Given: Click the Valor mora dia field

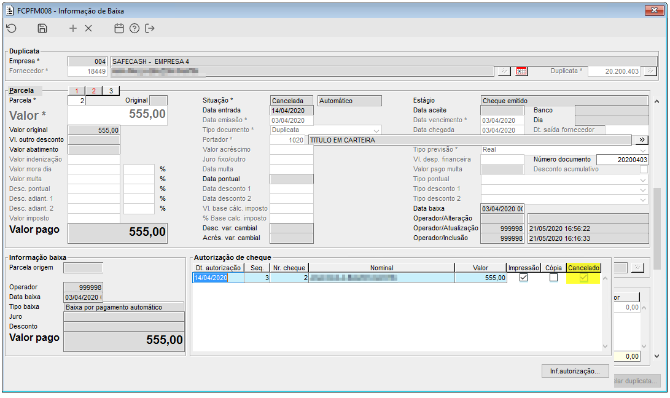Looking at the screenshot, I should (x=94, y=170).
